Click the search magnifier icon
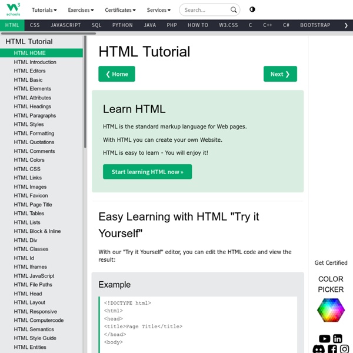This screenshot has width=353, height=353. tap(234, 9)
